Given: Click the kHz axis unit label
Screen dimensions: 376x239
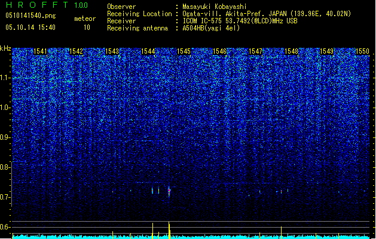Looking at the screenshot, I should (5, 48).
